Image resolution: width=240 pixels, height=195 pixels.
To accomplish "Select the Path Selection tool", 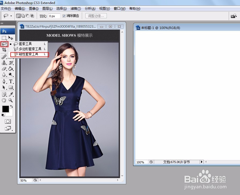I will (4, 87).
